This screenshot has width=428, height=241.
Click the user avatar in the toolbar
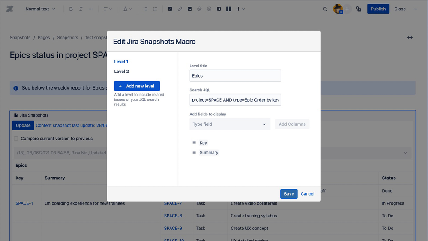point(338,9)
